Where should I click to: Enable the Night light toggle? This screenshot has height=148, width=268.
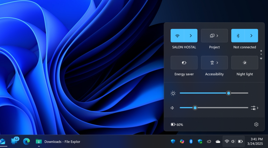click(x=245, y=62)
